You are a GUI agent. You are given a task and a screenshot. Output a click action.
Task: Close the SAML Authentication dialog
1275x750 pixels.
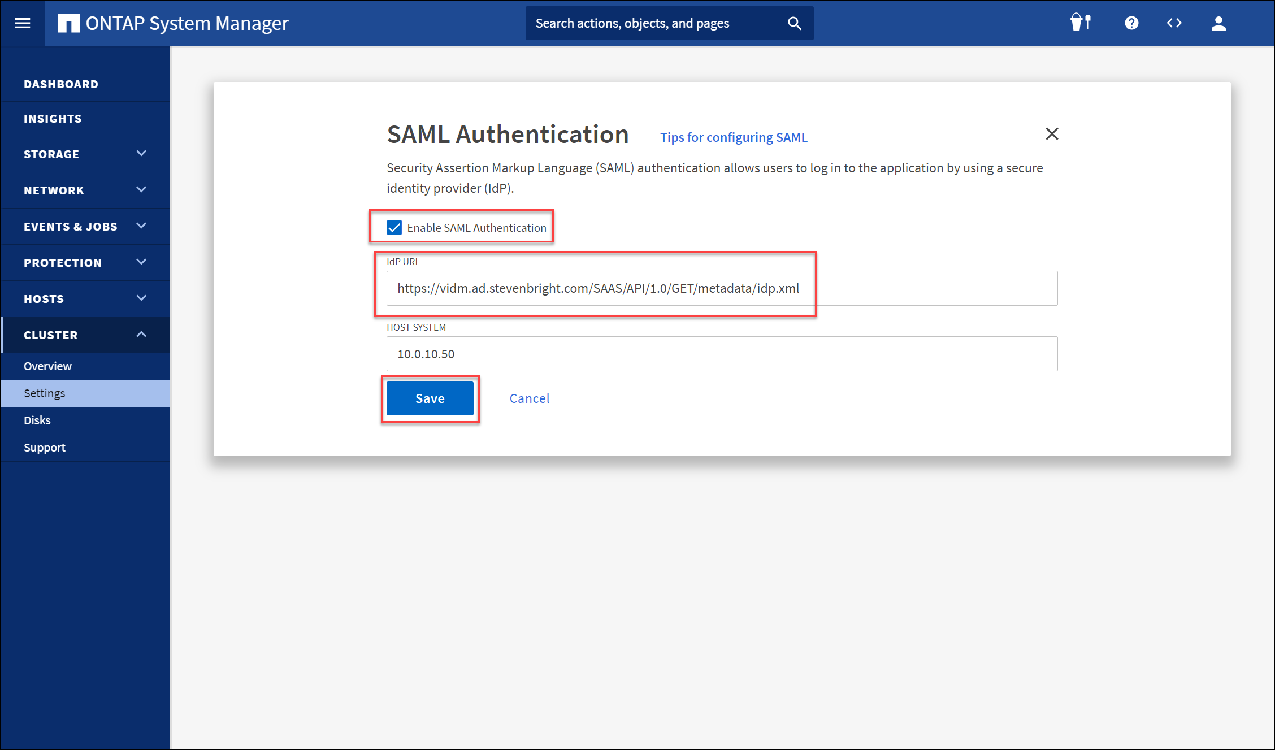[1051, 134]
